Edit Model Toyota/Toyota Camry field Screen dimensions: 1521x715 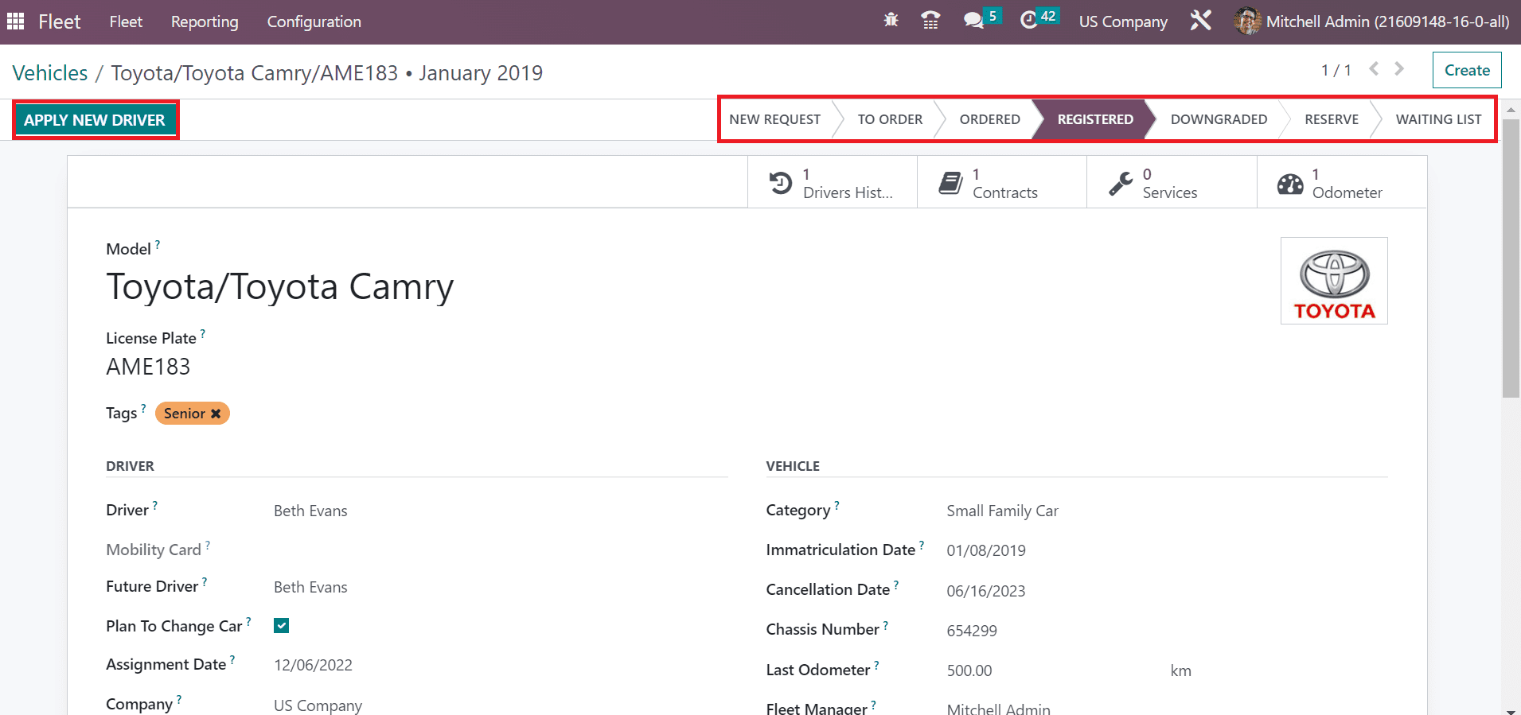[x=280, y=286]
